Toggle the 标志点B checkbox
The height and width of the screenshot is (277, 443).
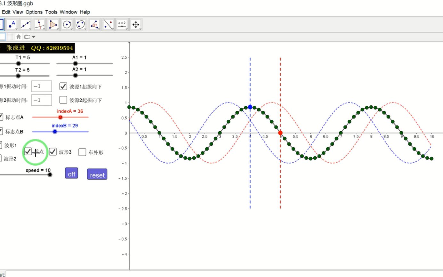1,131
